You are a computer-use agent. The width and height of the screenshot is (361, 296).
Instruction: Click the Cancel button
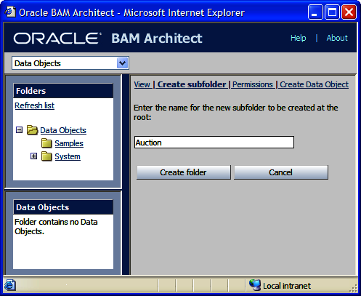(x=281, y=172)
